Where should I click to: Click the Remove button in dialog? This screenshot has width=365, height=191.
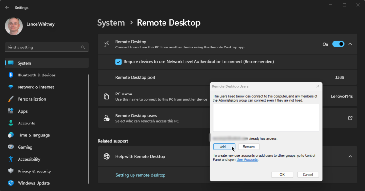pos(249,147)
